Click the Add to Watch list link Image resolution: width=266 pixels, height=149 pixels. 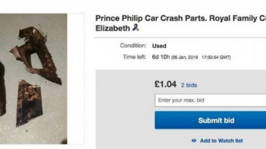(221, 141)
